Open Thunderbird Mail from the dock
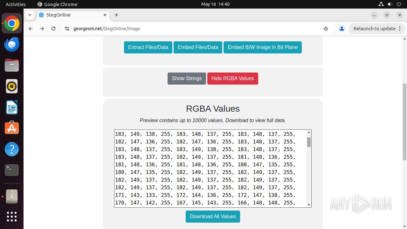Viewport: 407px width, 229px height. pos(12,44)
